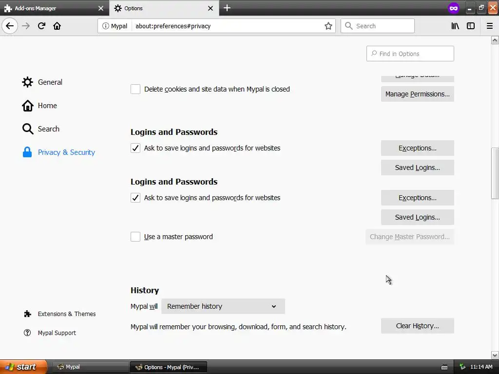This screenshot has width=499, height=374.
Task: Open a new tab with plus icon
Action: [227, 8]
